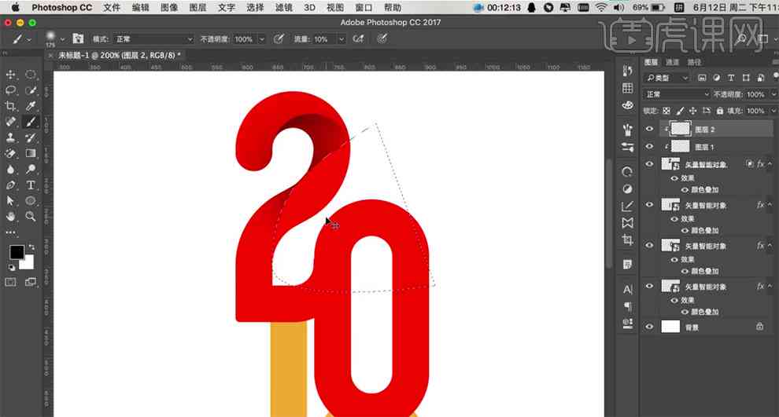Screen dimensions: 779x417
Task: Select the Eyedropper tool
Action: tap(31, 106)
